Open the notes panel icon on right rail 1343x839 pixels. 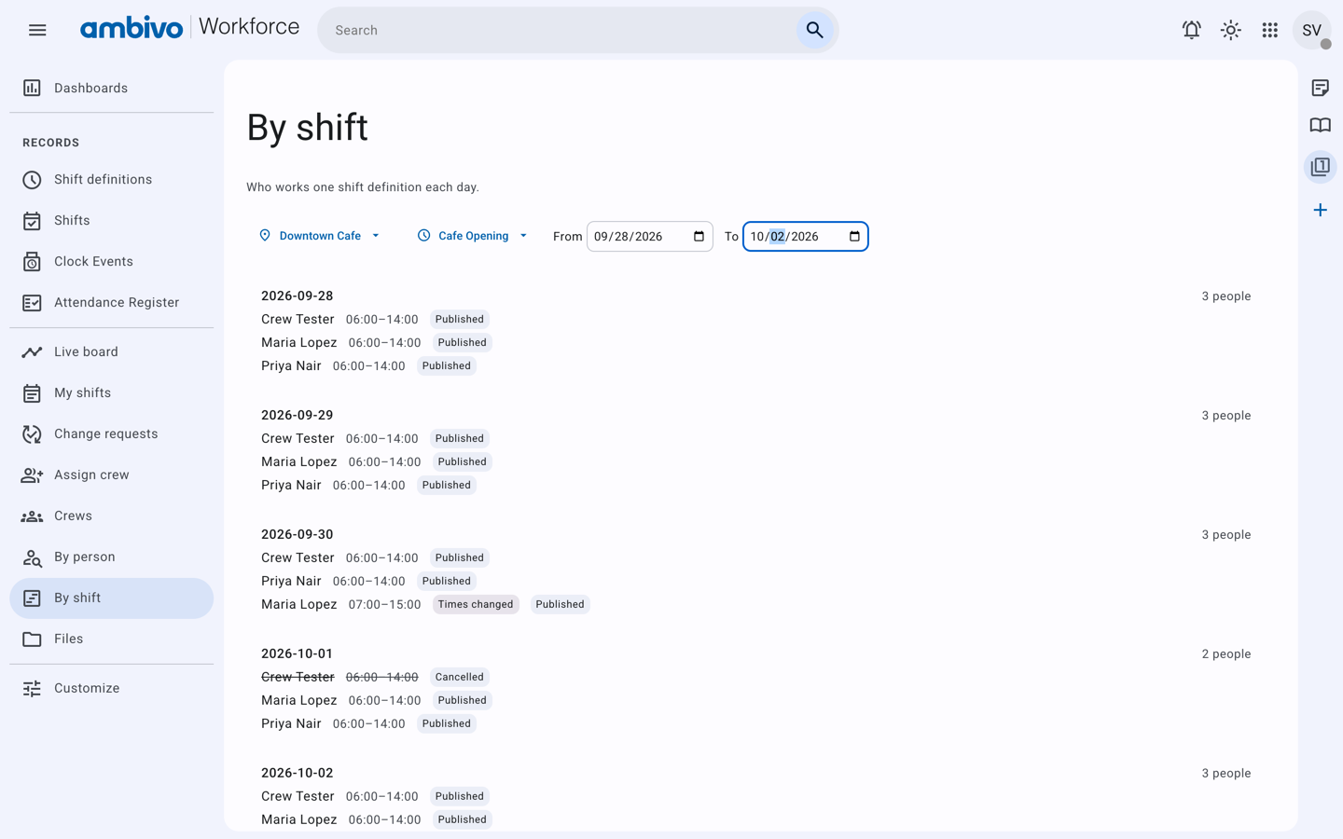tap(1320, 88)
